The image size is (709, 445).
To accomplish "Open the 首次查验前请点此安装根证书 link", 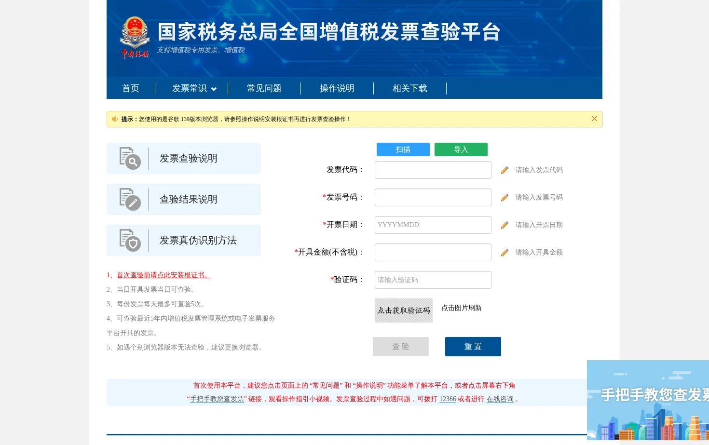I will tap(164, 275).
